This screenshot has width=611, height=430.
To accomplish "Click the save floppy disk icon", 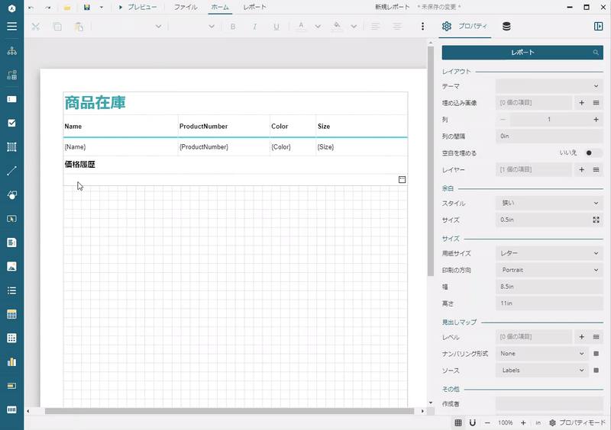I will (x=87, y=7).
